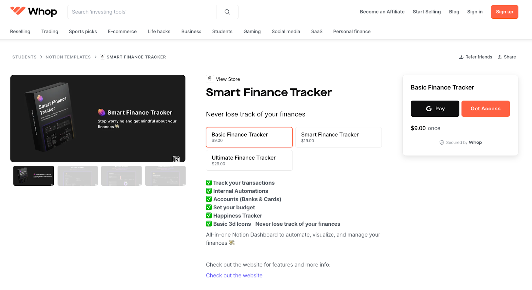This screenshot has width=532, height=290.
Task: Click the Whop text in Secured by Whop
Action: (475, 142)
